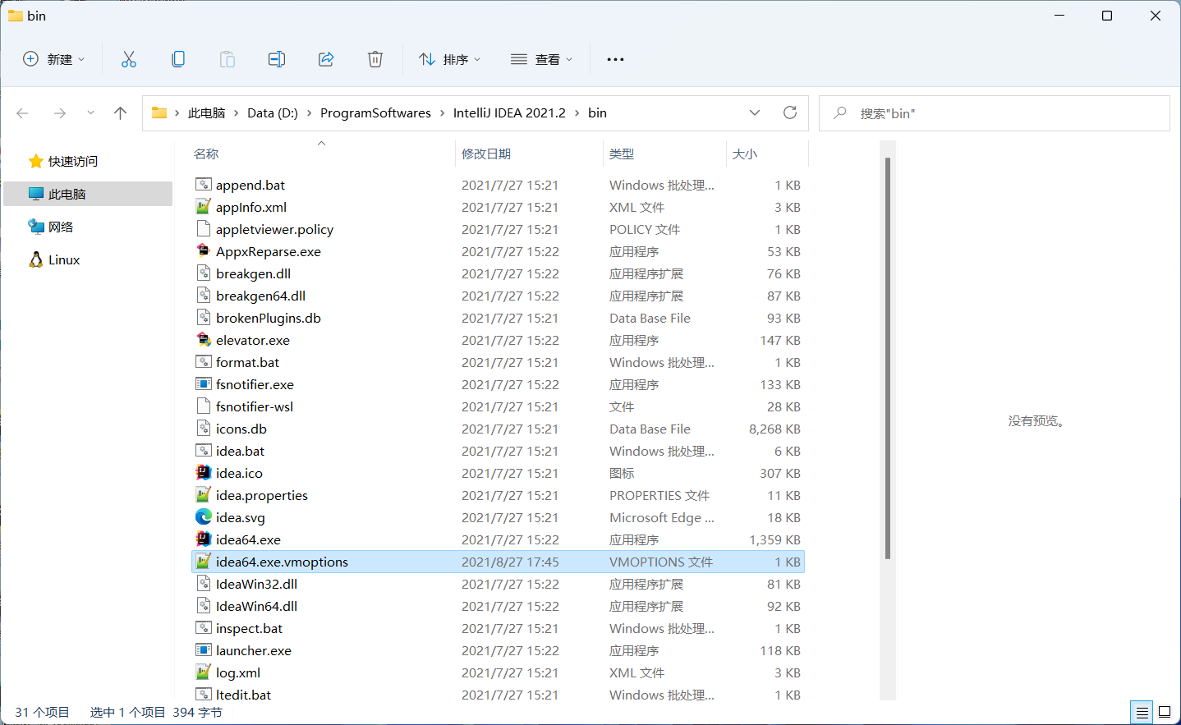Switch to large icons view in status bar
Screen dimensions: 1181x725
coord(1165,713)
